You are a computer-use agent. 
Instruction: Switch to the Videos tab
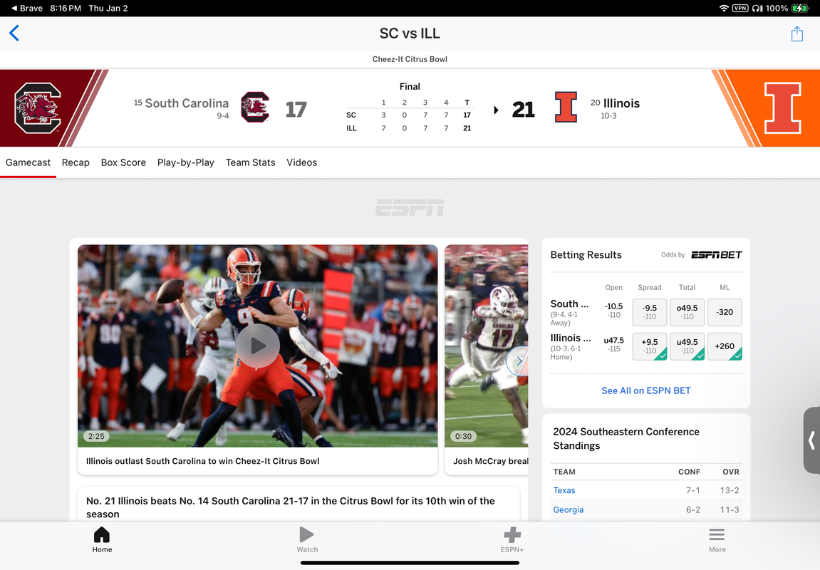coord(302,162)
